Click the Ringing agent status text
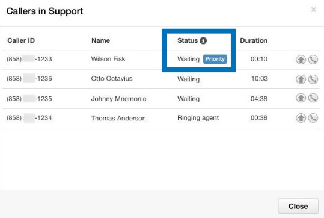Image resolution: width=324 pixels, height=218 pixels. 198,118
